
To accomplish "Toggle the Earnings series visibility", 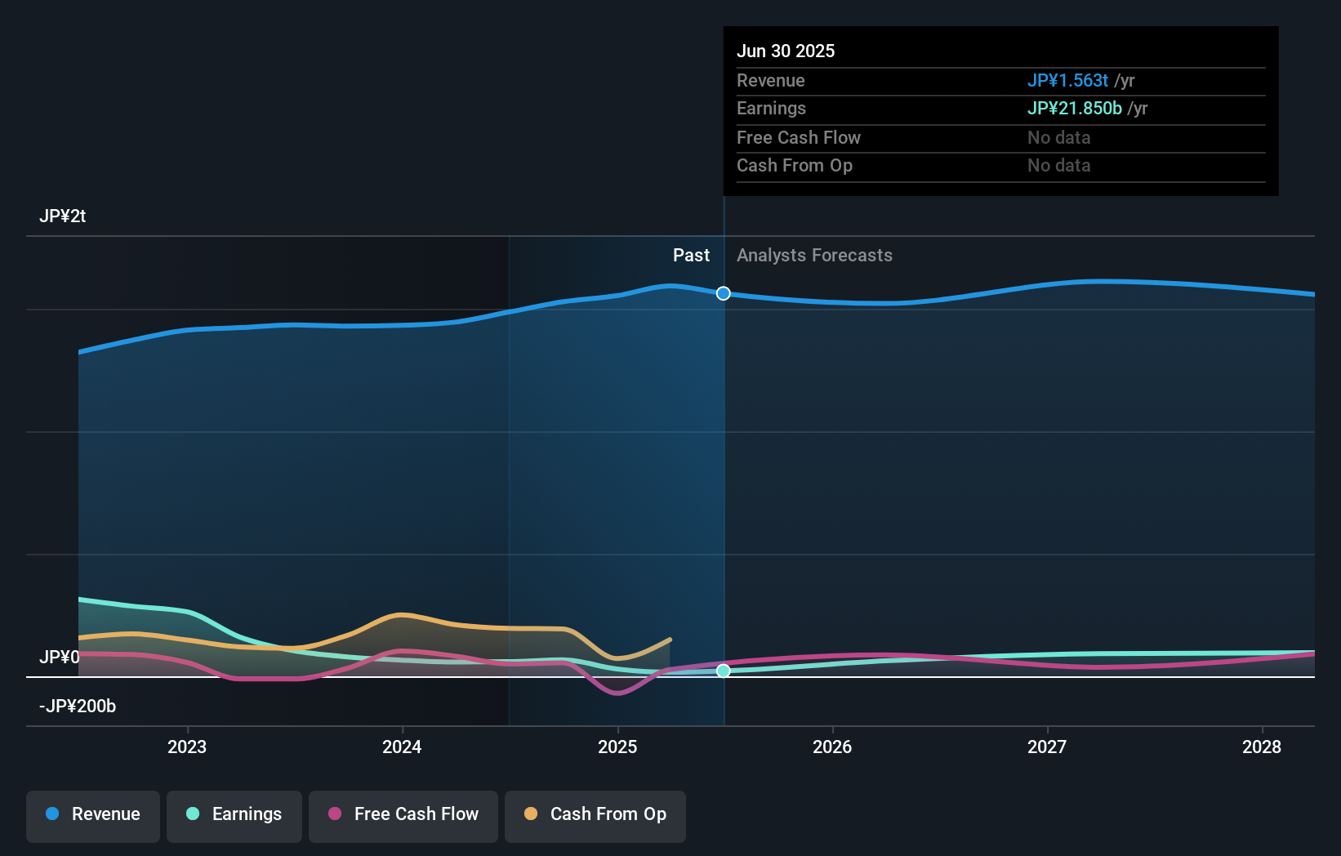I will coord(234,815).
